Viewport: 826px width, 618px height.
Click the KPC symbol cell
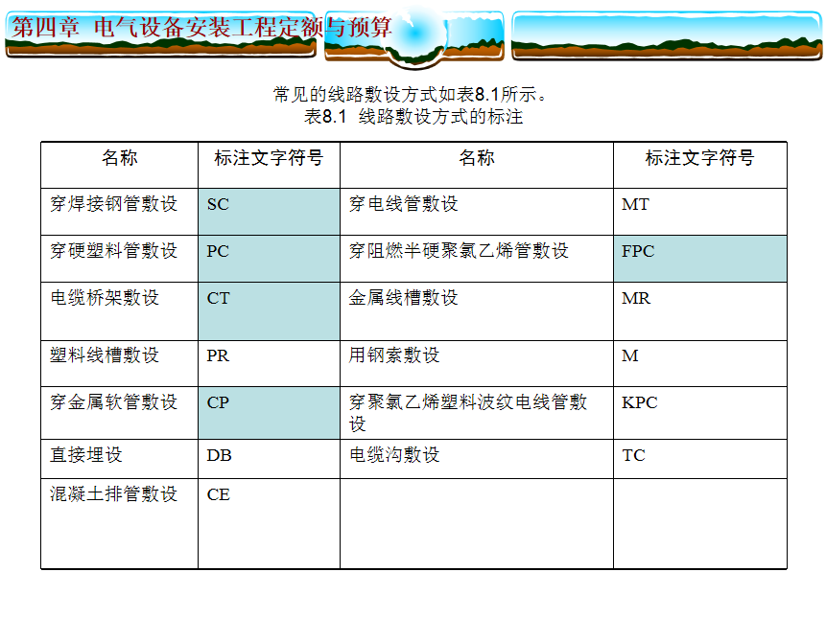[x=700, y=413]
